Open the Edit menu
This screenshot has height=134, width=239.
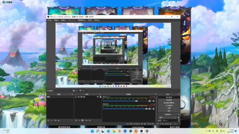pos(56,20)
